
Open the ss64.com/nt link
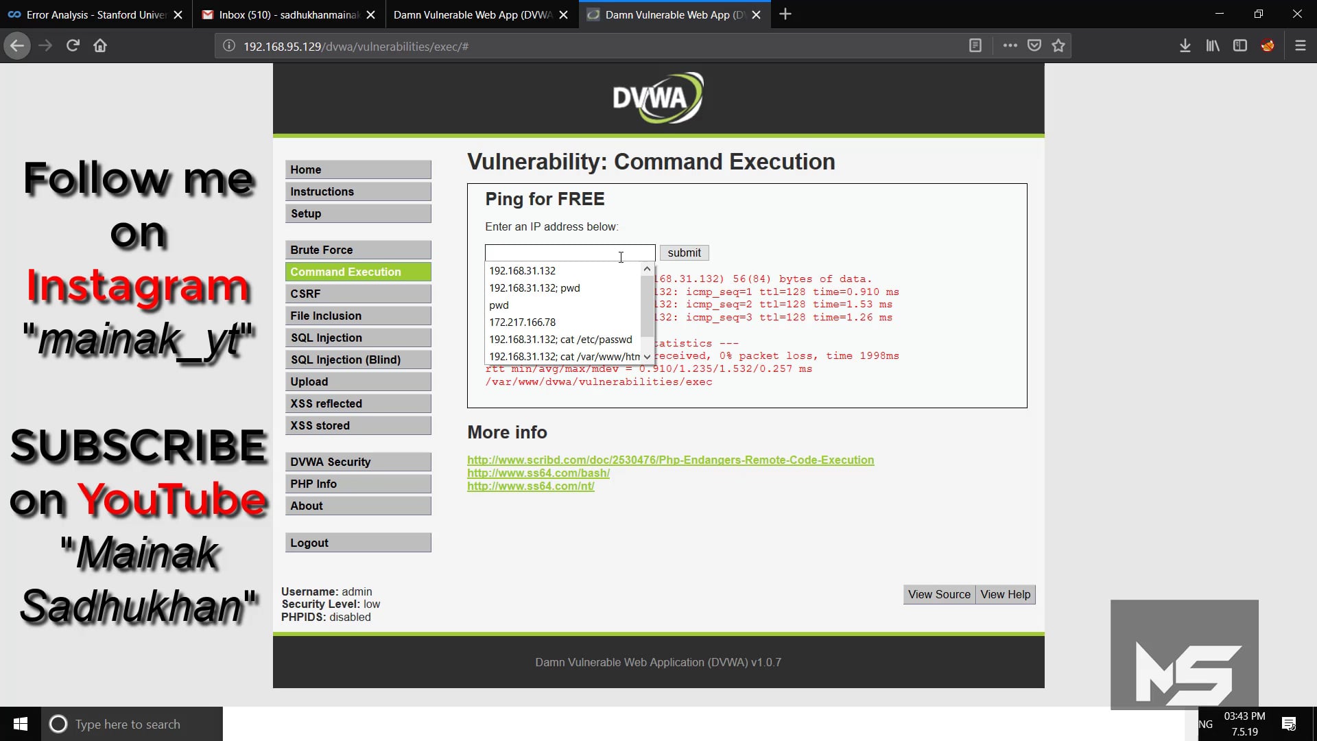[x=531, y=486]
